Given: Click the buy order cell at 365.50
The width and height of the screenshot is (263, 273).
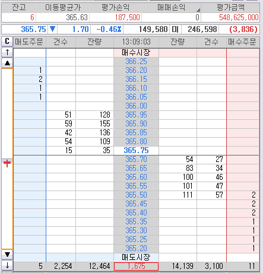Looking at the screenshot, I should [x=243, y=195].
